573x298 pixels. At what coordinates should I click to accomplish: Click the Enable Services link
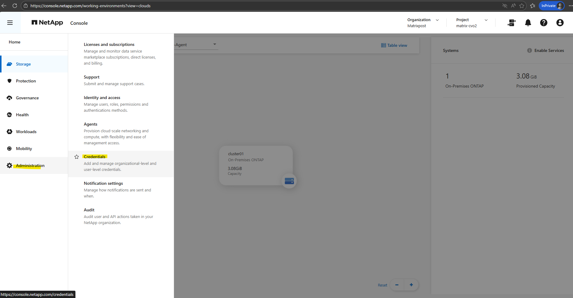tap(549, 50)
